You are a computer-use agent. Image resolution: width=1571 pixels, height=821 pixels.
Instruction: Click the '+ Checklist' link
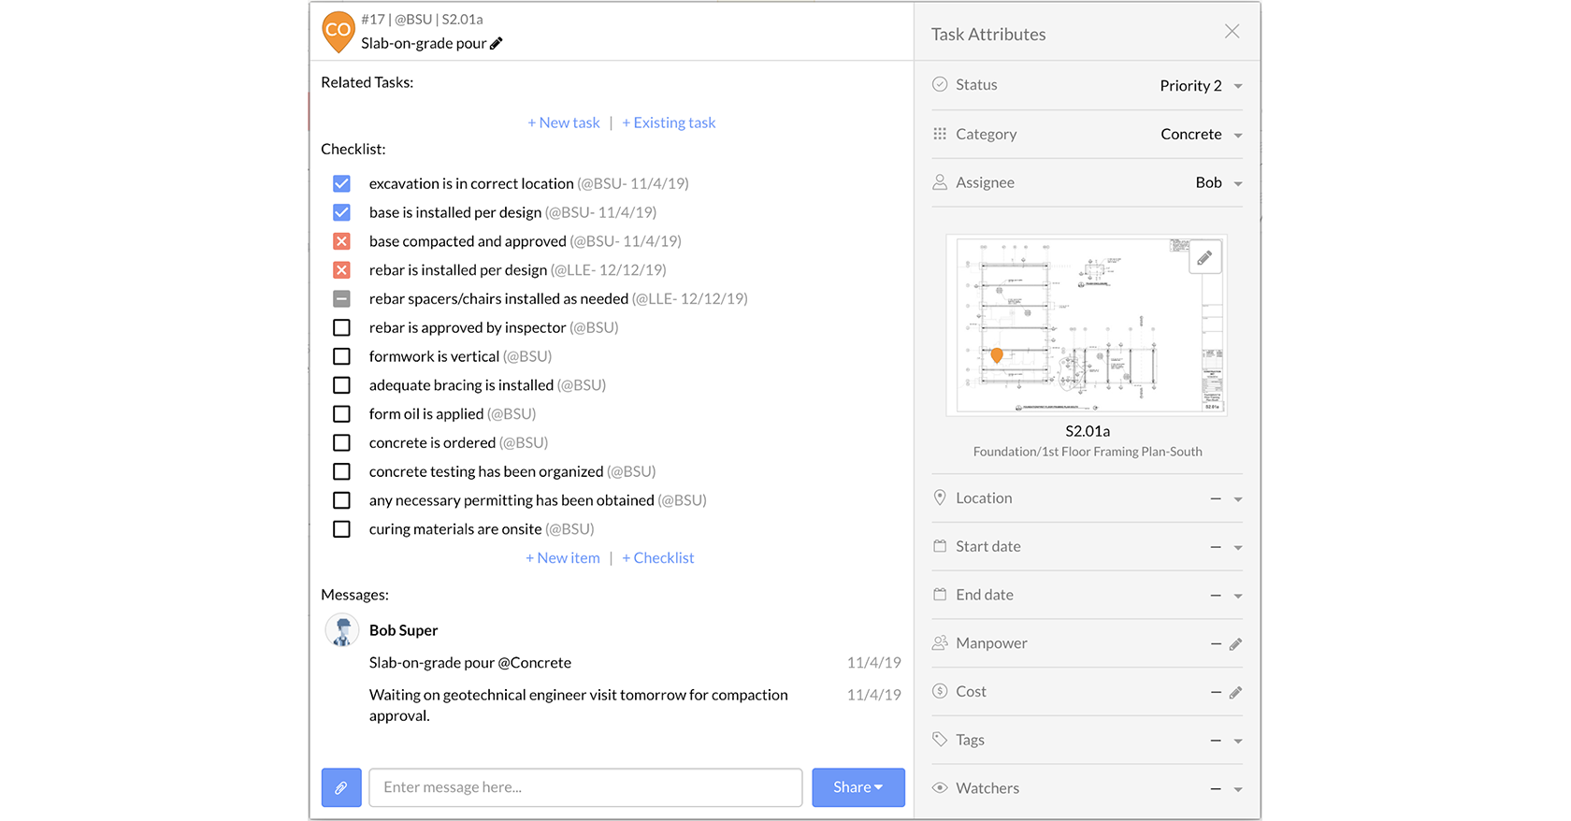658,558
